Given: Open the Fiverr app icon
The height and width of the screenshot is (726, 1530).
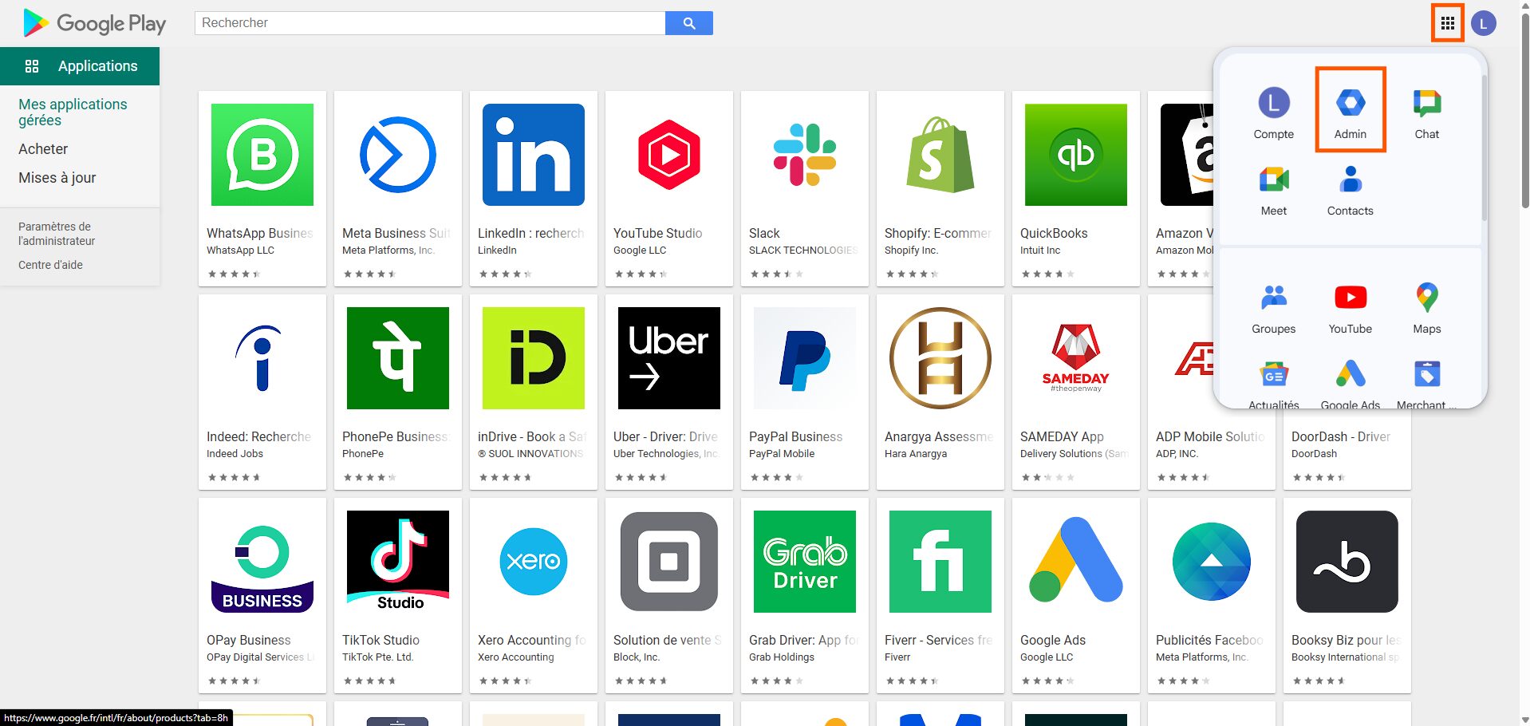Looking at the screenshot, I should tap(940, 562).
